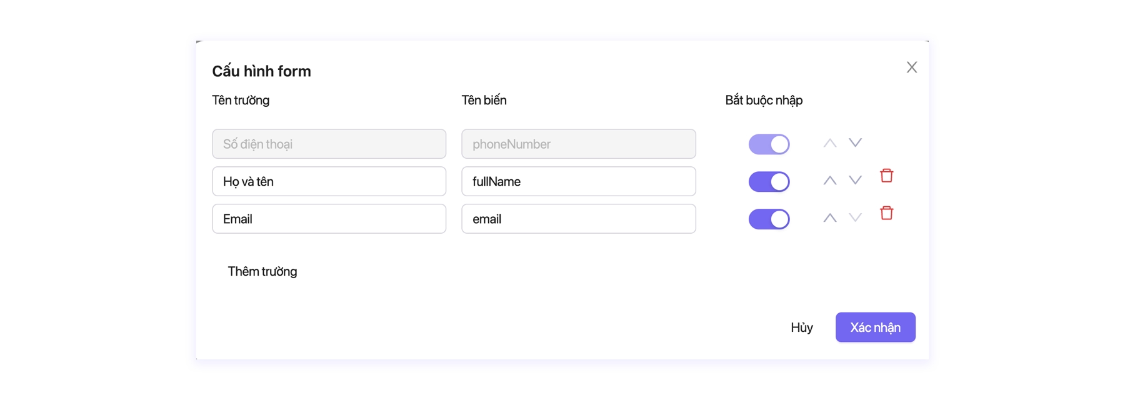The height and width of the screenshot is (400, 1125).
Task: Click the Email field name input
Action: tap(329, 219)
